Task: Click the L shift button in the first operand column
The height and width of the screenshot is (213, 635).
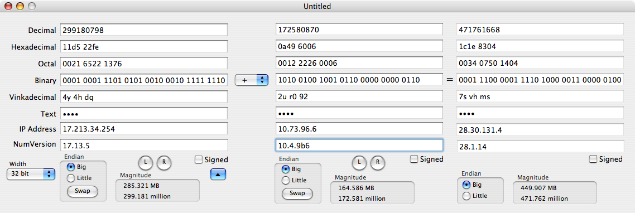Action: click(x=146, y=162)
